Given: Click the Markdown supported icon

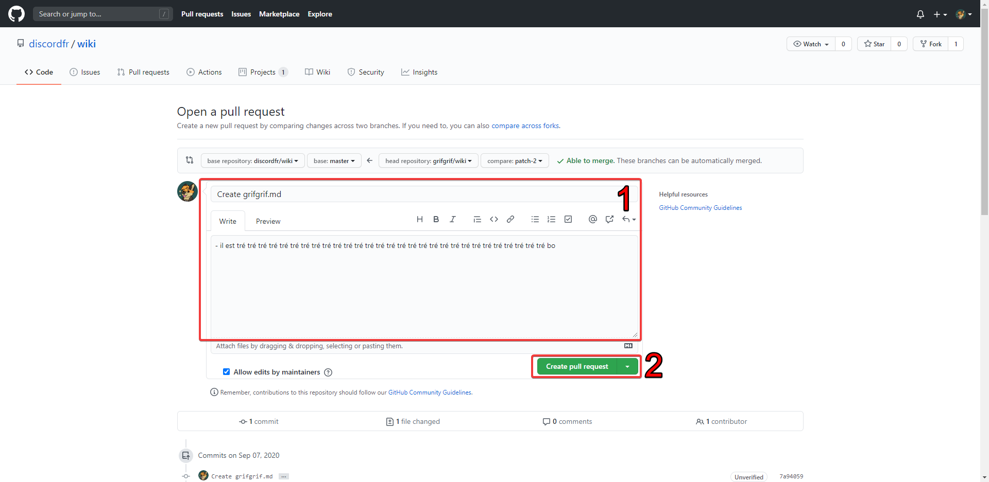Looking at the screenshot, I should point(628,346).
